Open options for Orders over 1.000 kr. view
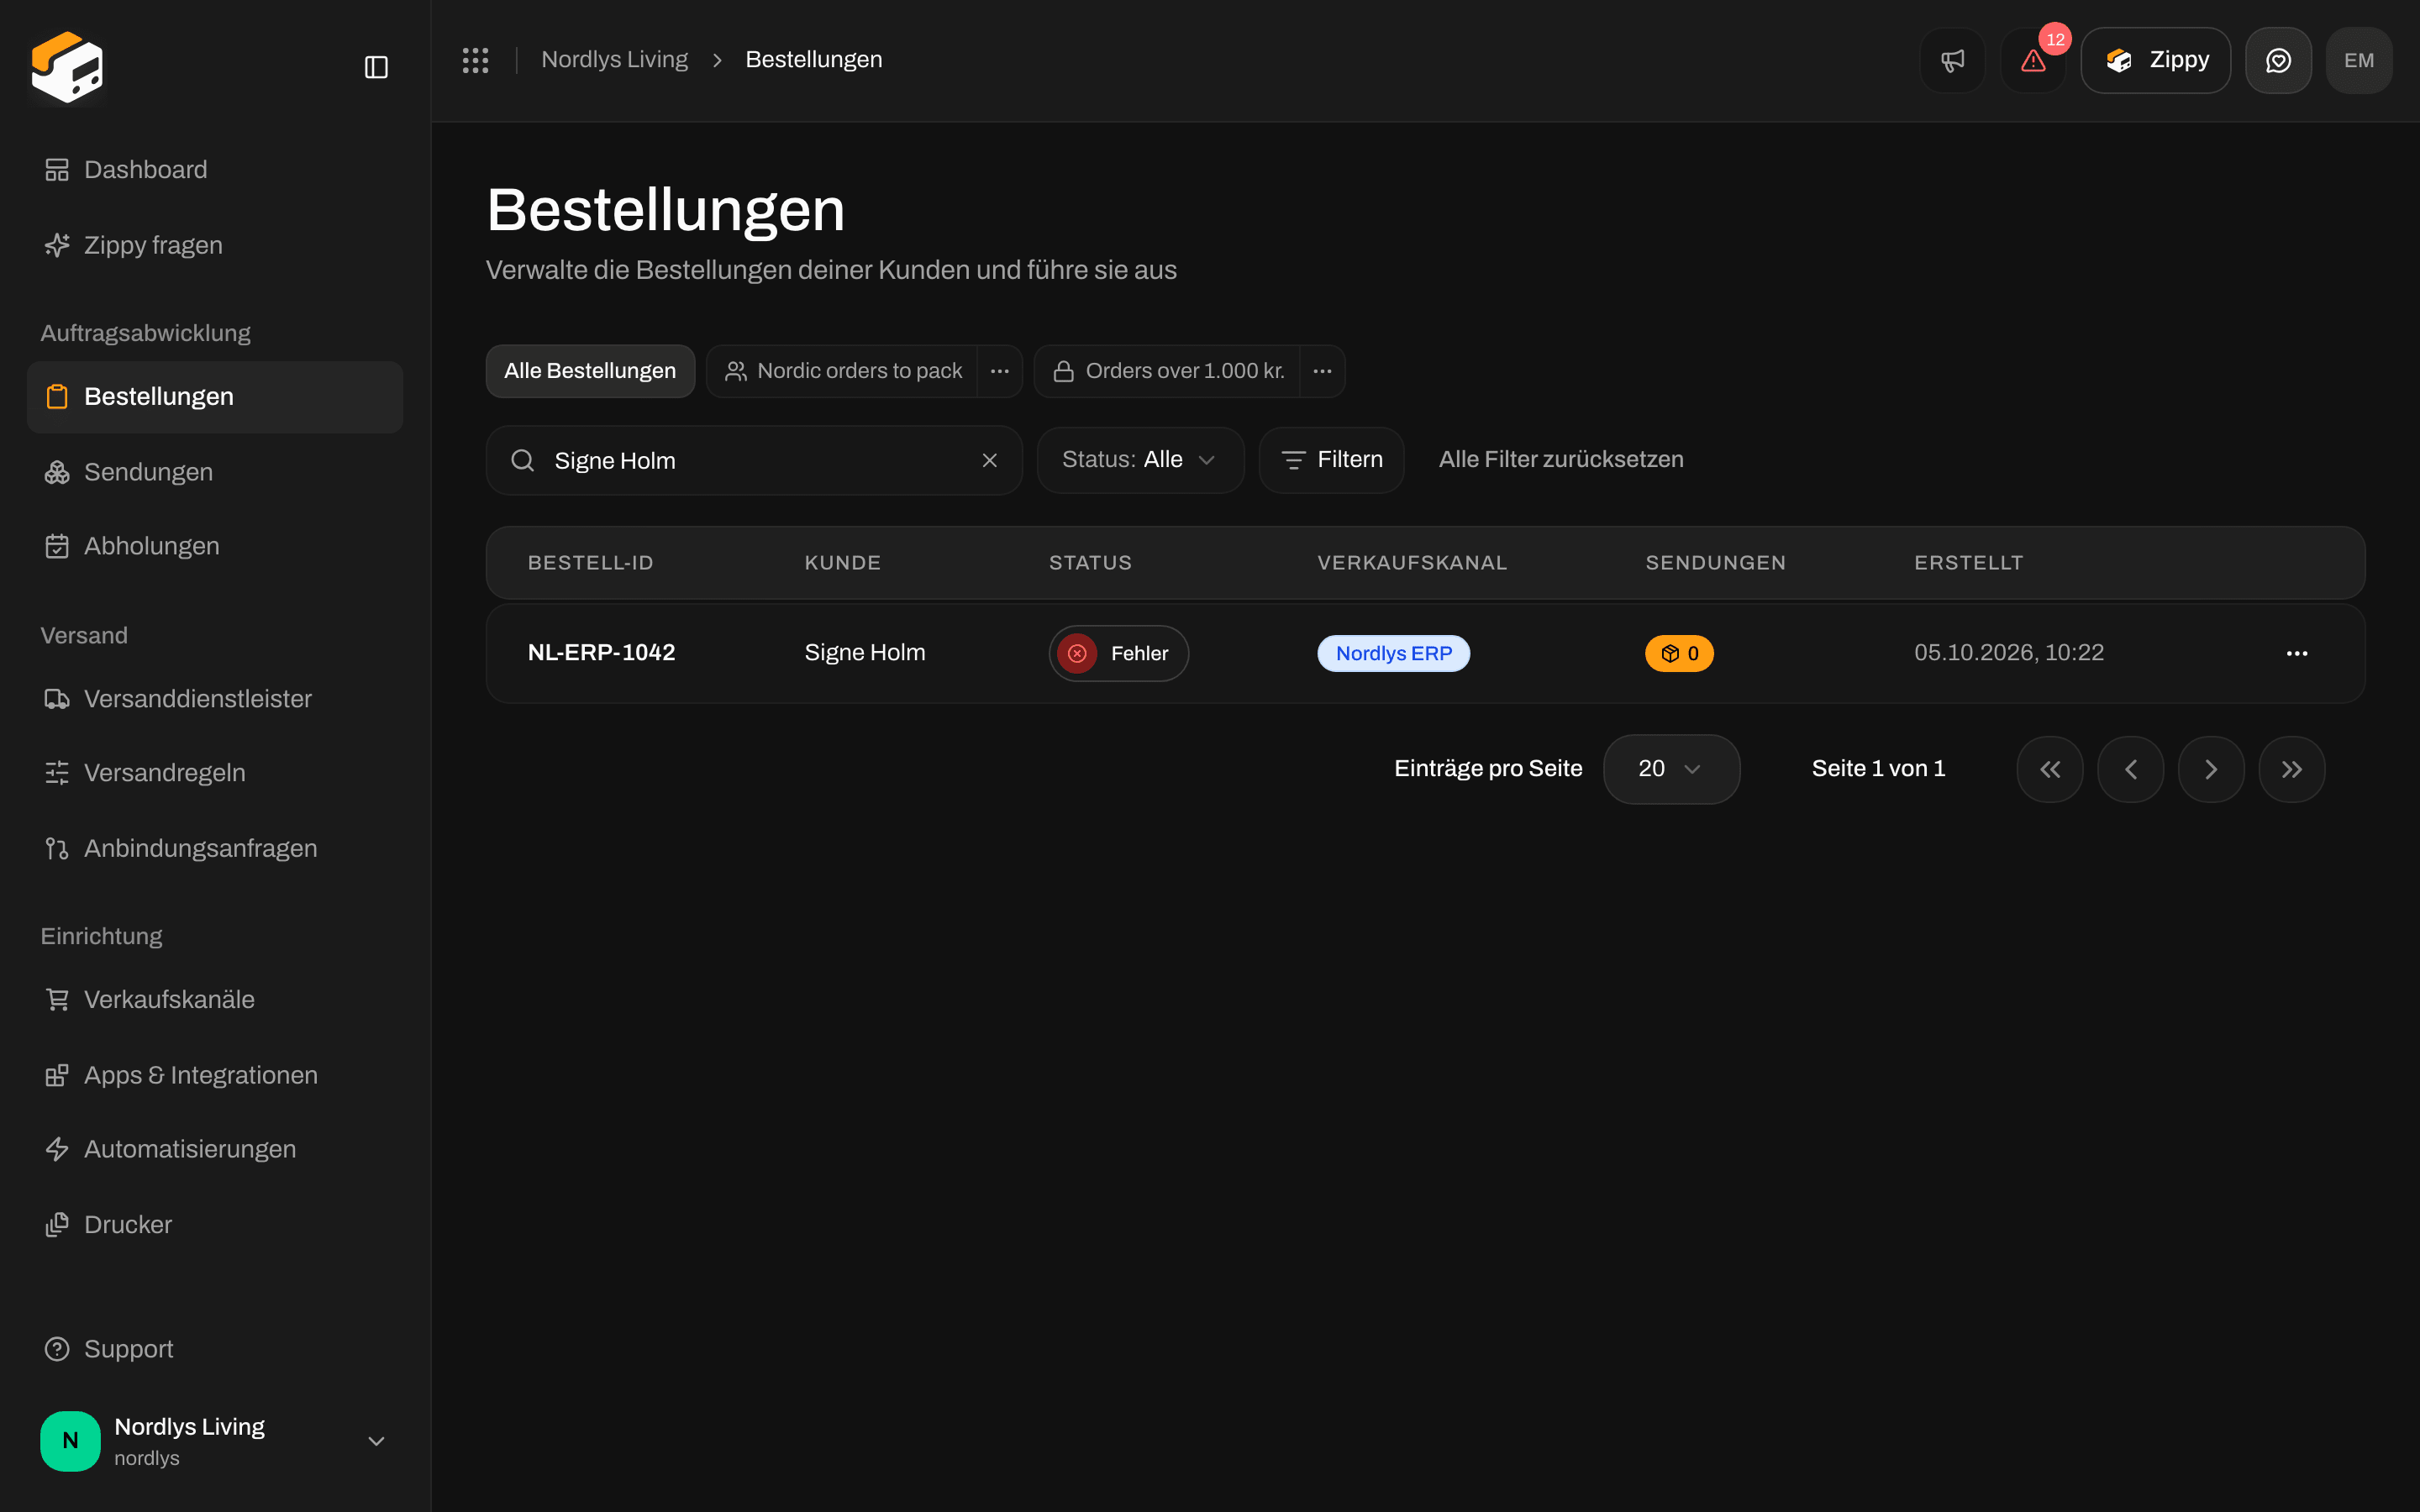 [x=1322, y=371]
